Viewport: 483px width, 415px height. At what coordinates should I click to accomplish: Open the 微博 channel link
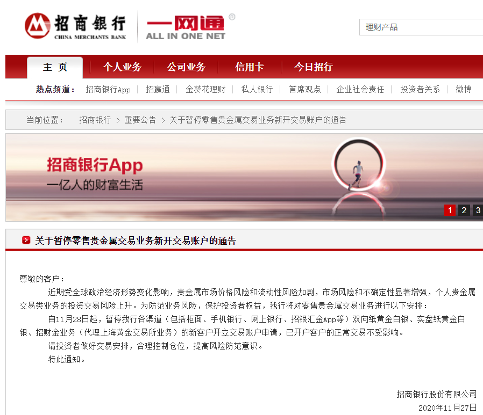click(464, 90)
